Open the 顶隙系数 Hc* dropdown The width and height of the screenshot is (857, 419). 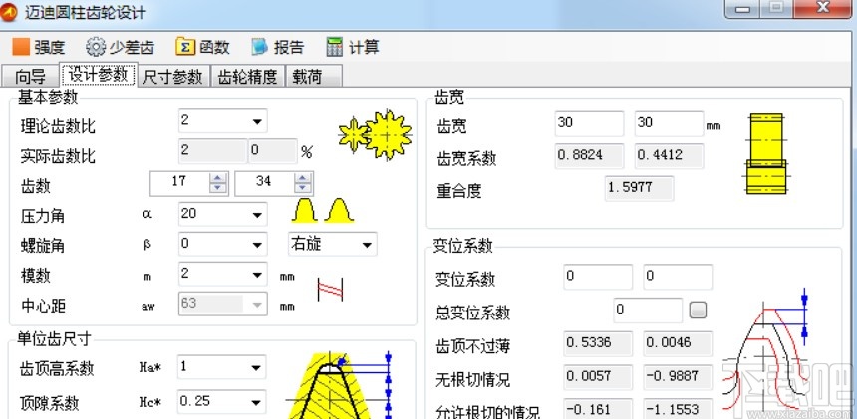click(x=256, y=402)
